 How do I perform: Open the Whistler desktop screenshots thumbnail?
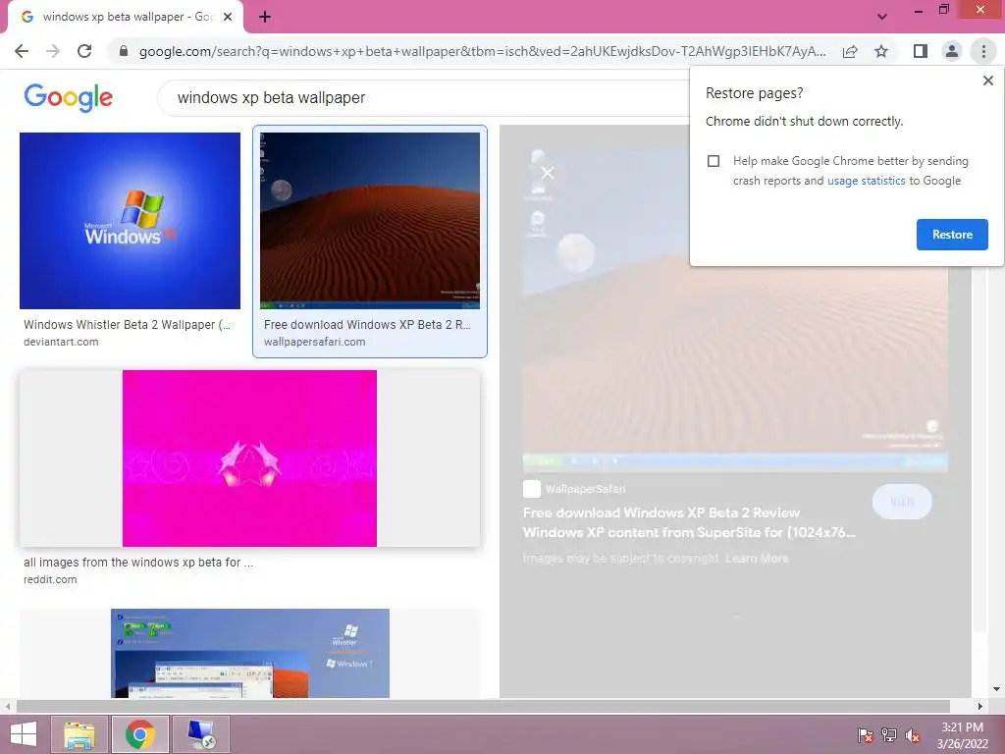[250, 653]
